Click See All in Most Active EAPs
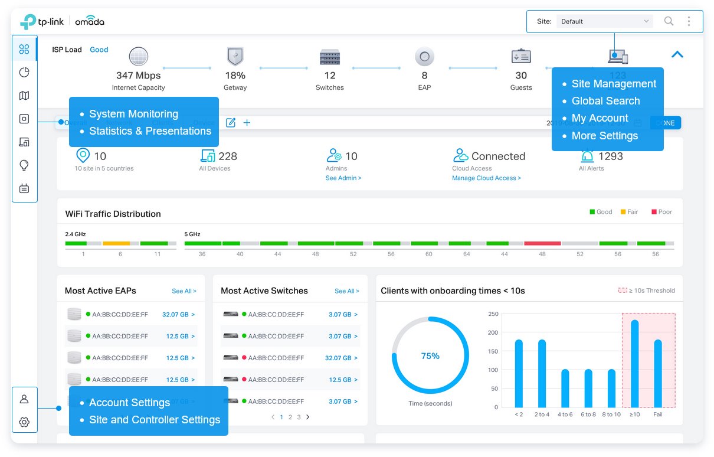 point(184,291)
